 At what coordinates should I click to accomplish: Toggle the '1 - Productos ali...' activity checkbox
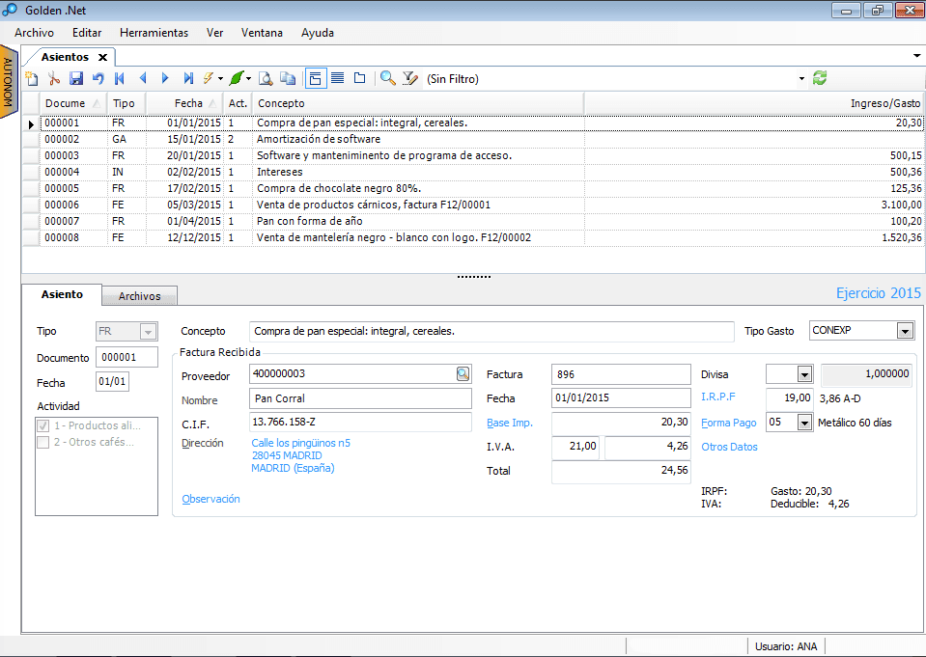tap(42, 425)
